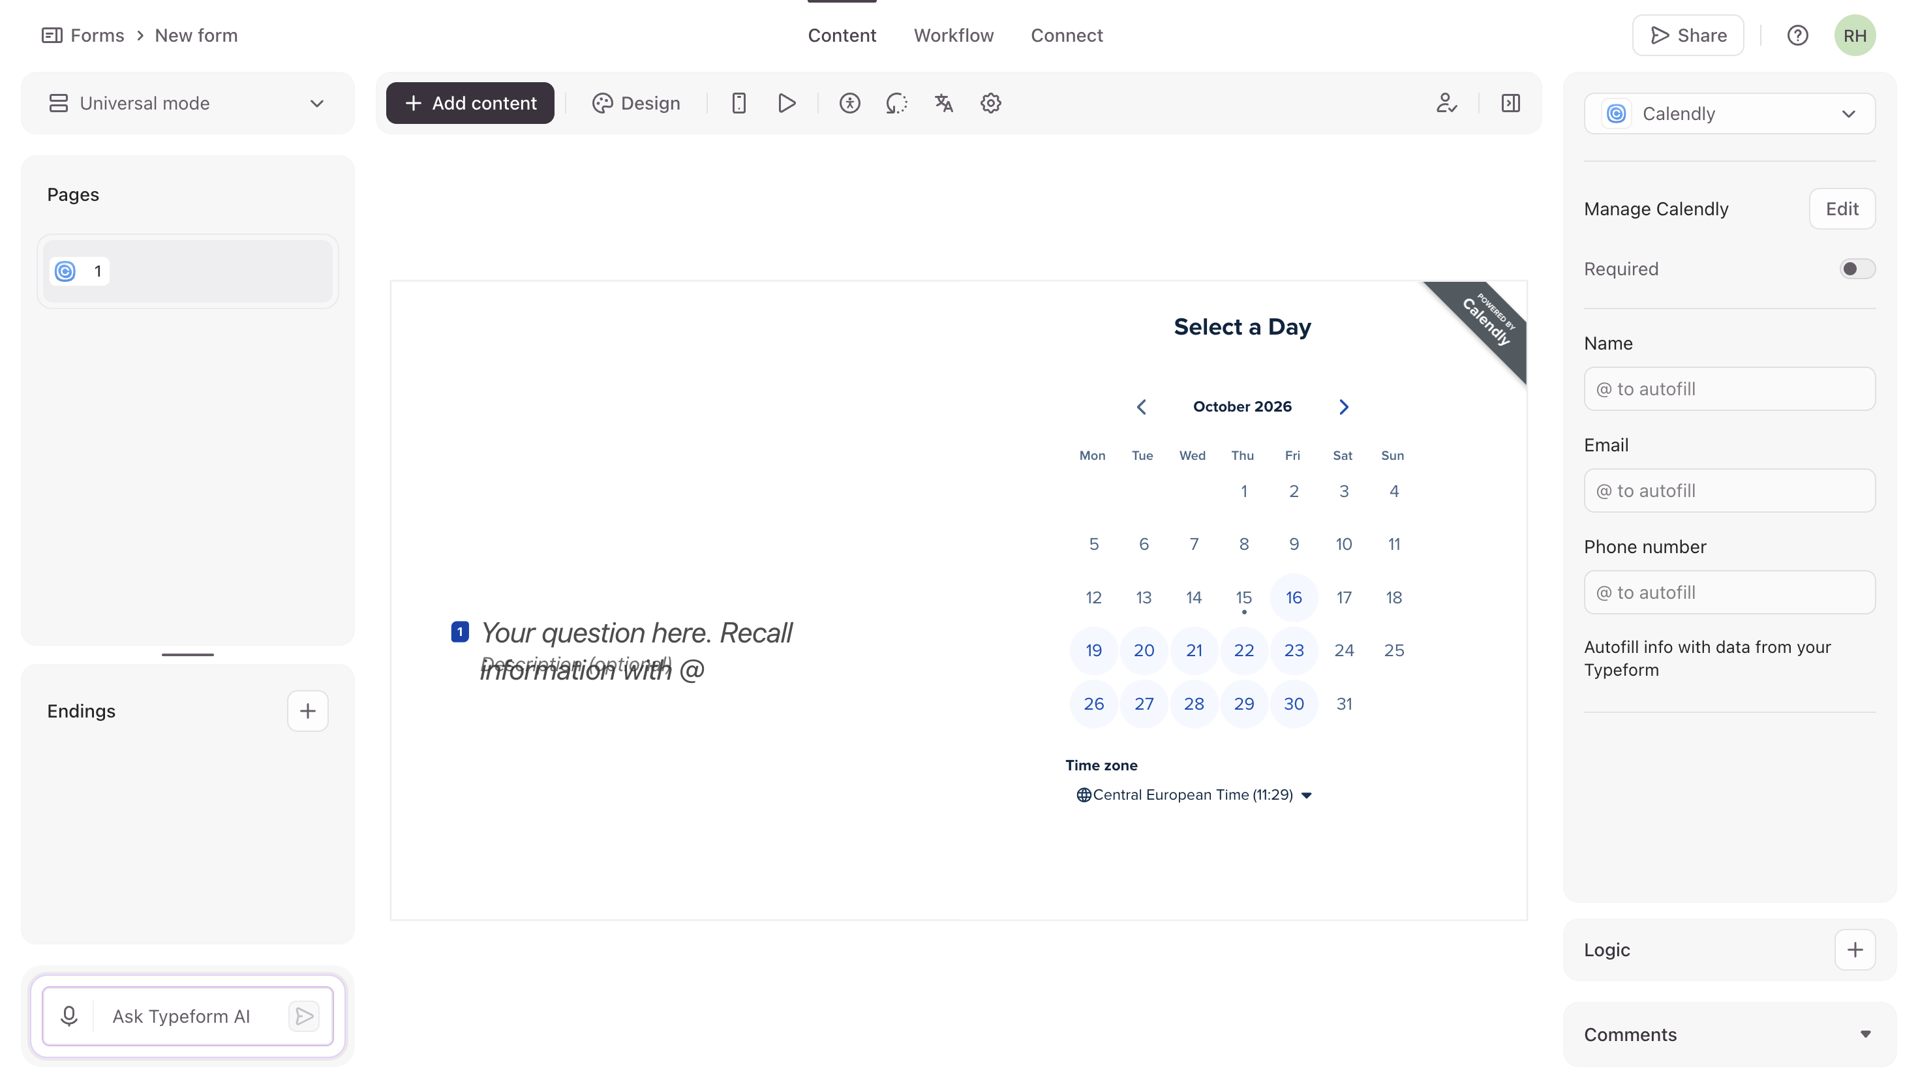Open the mobile preview icon

click(x=739, y=103)
